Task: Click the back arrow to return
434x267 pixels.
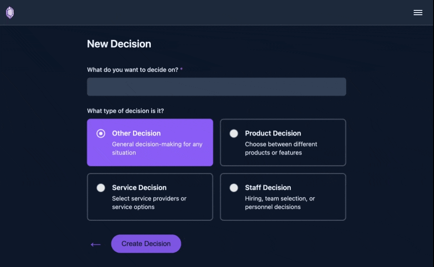Action: point(95,244)
